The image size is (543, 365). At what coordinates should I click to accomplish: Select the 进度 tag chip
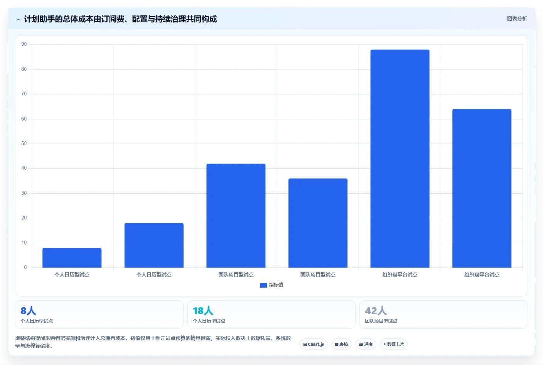[x=366, y=344]
